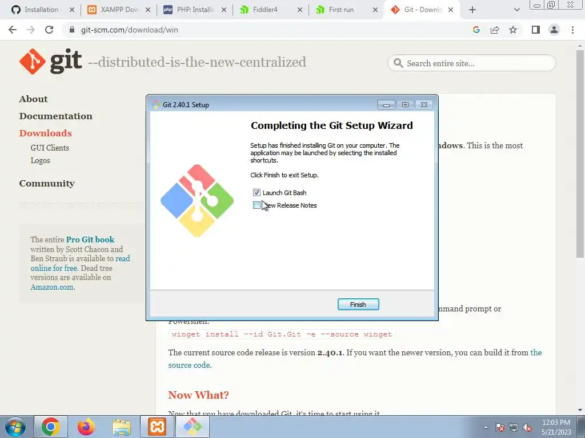The width and height of the screenshot is (585, 438).
Task: Open File Explorer from taskbar
Action: (x=122, y=427)
